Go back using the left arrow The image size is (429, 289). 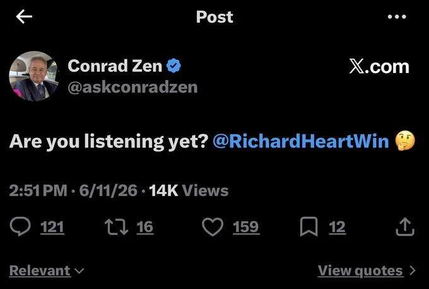point(24,16)
